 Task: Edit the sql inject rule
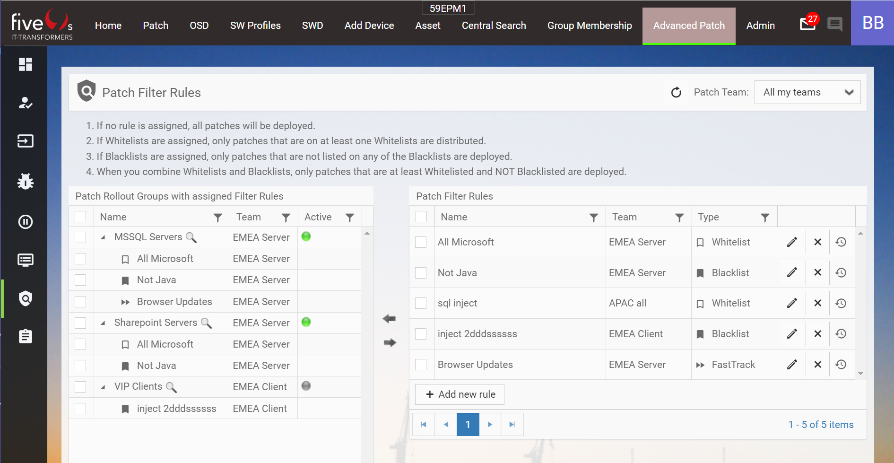(792, 303)
